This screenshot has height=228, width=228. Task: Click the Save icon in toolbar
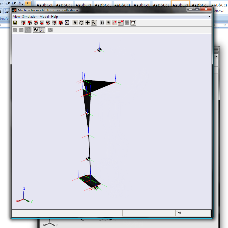point(15,23)
